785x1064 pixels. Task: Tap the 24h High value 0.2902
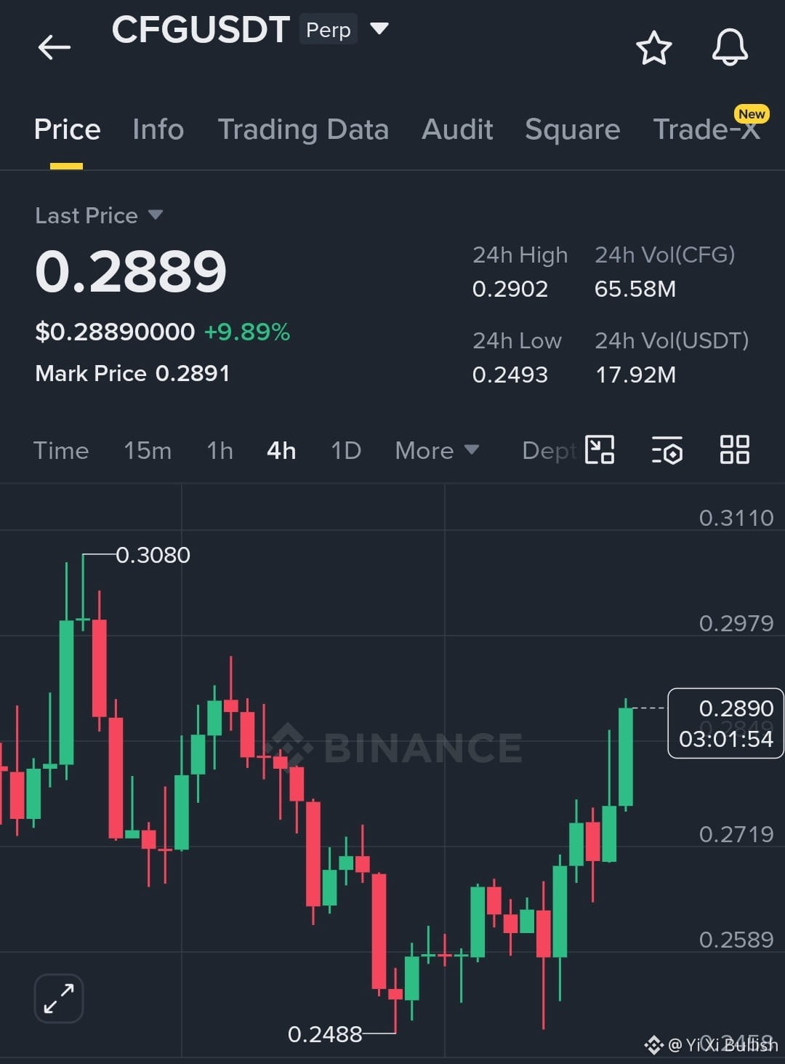point(510,289)
